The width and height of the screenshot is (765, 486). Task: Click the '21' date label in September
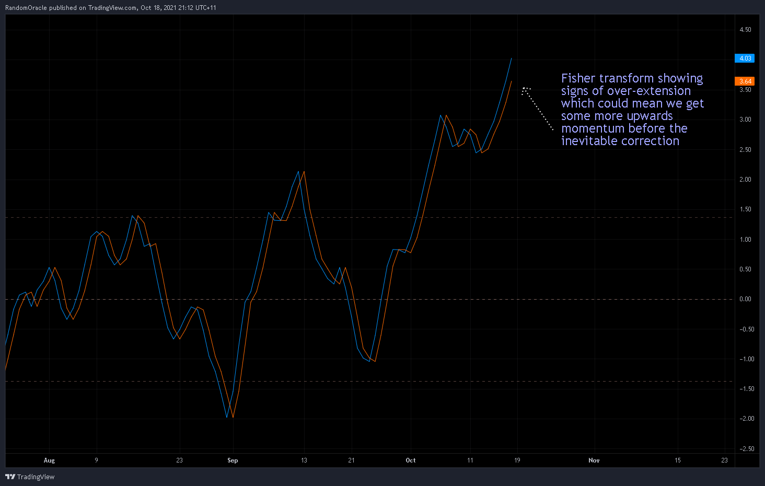pyautogui.click(x=351, y=460)
